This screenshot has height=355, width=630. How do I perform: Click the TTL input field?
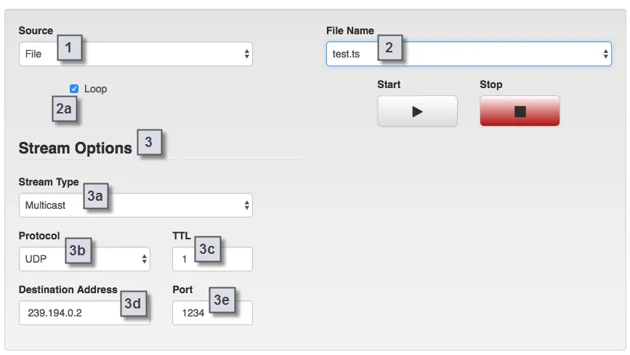pos(212,259)
